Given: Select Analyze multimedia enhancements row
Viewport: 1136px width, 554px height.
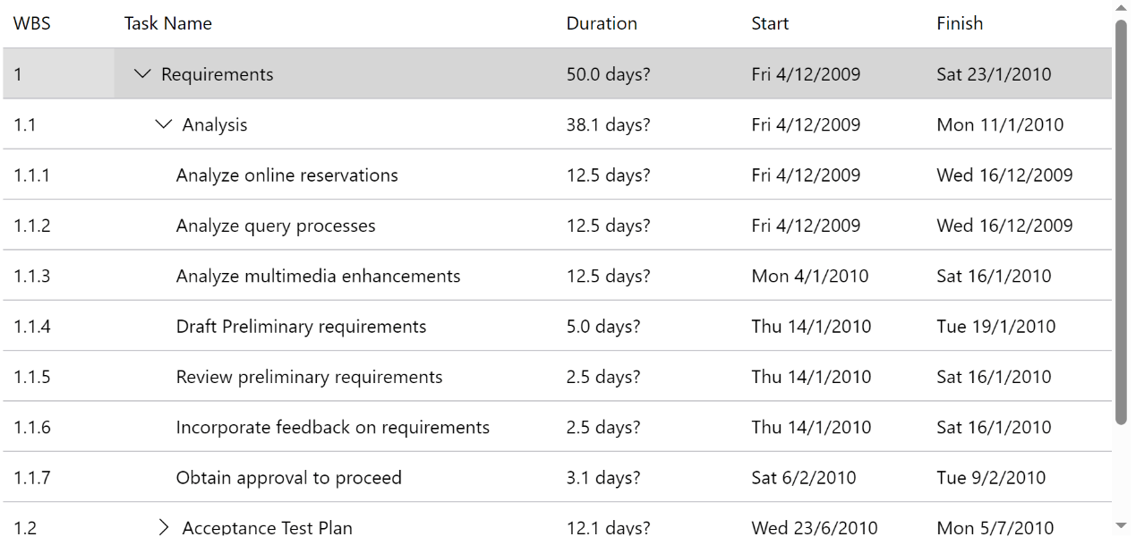Looking at the screenshot, I should coord(557,276).
